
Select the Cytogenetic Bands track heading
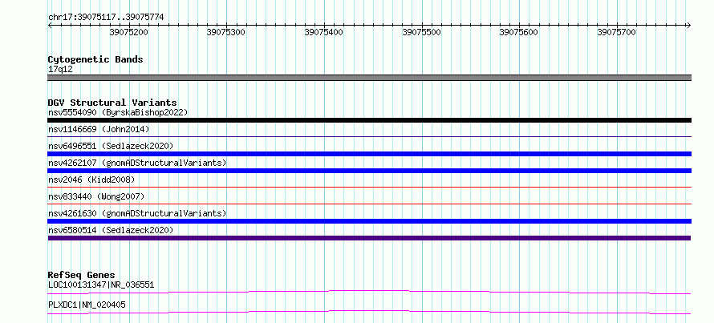95,59
